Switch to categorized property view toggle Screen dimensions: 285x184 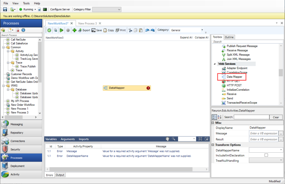[x=214, y=117]
